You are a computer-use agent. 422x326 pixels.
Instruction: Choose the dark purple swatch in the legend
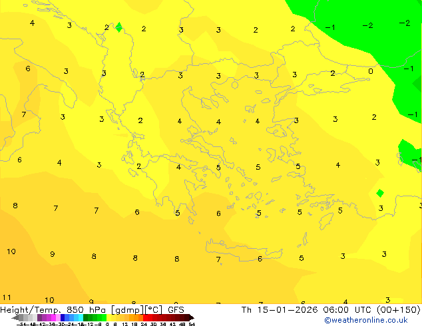(39, 318)
